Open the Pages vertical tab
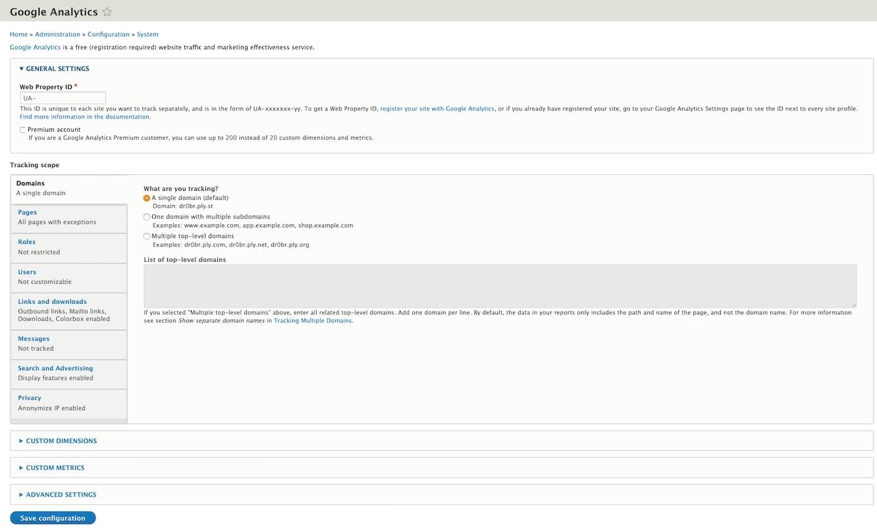 pyautogui.click(x=28, y=212)
